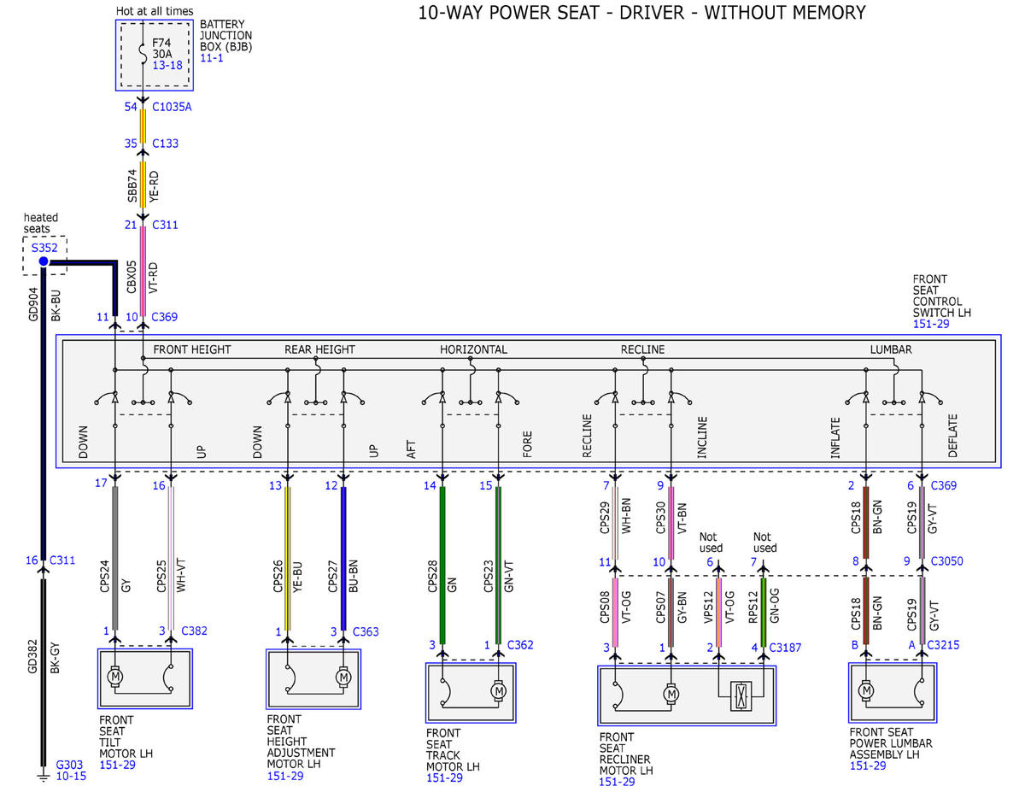Click the YE-BU wire color label
The image size is (1025, 792).
tap(297, 576)
